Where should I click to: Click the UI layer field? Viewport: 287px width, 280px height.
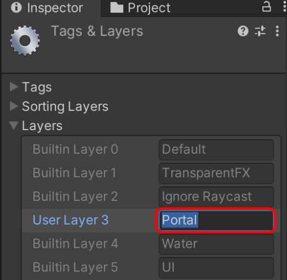pyautogui.click(x=216, y=267)
